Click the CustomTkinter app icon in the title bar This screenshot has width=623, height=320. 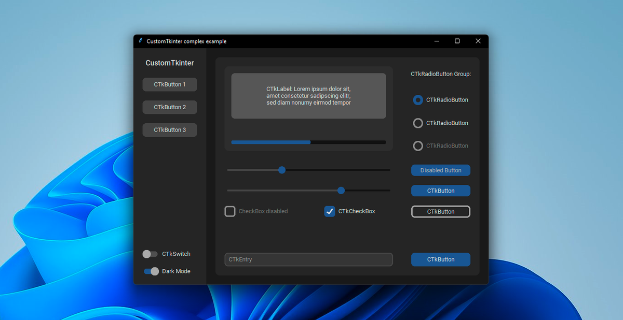click(x=140, y=41)
